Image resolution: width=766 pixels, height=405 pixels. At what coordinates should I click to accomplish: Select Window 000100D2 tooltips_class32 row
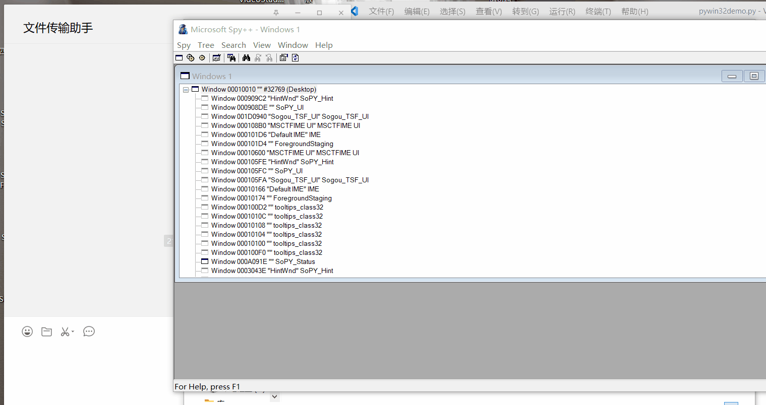point(267,207)
